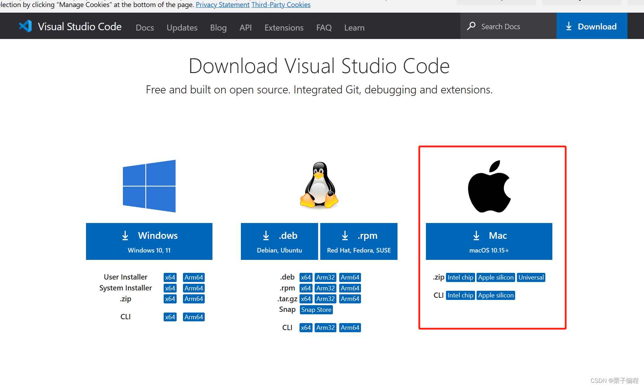Image resolution: width=644 pixels, height=387 pixels.
Task: Select Arm32 for Linux .tar.gz
Action: point(326,299)
